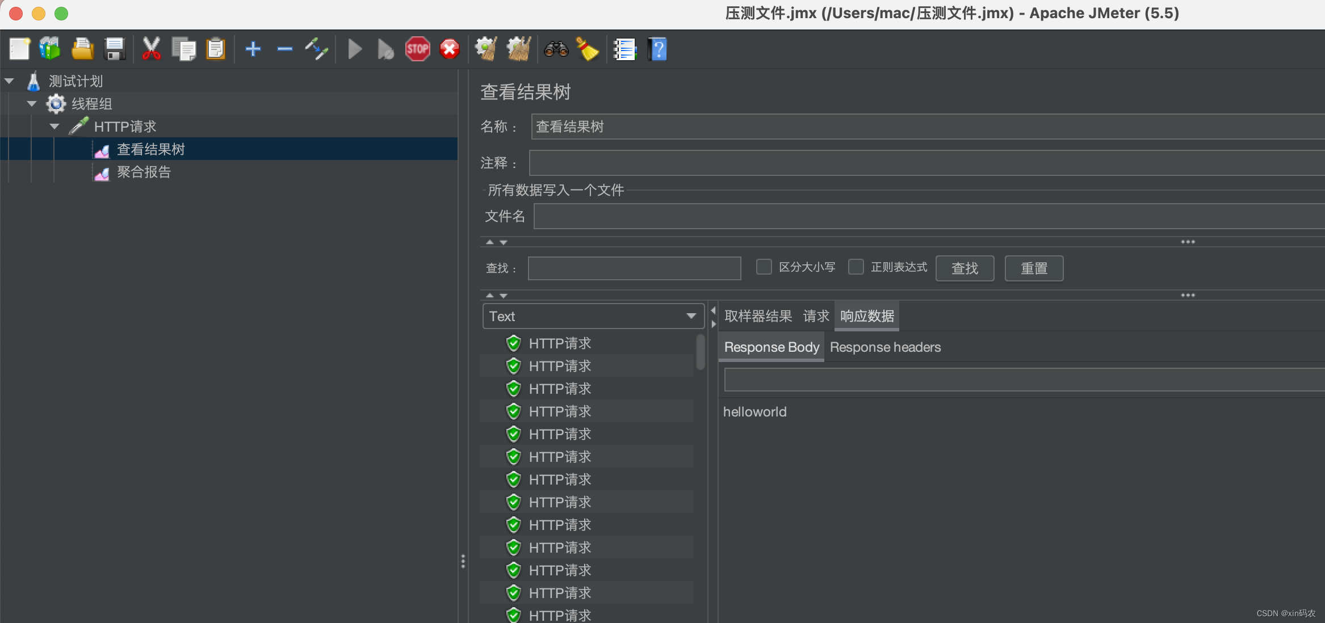Create a new test plan with the new file icon

point(19,49)
